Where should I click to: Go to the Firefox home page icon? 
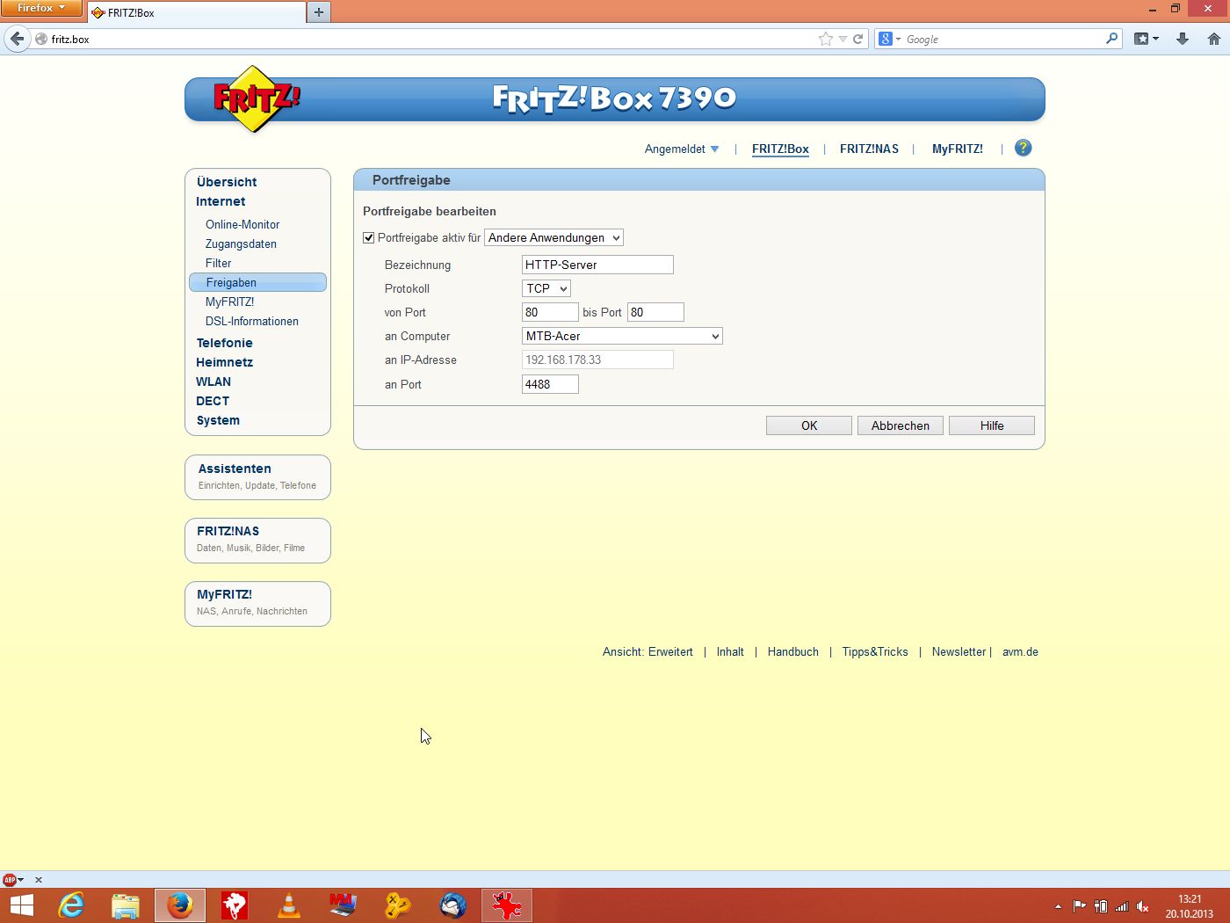(1214, 39)
